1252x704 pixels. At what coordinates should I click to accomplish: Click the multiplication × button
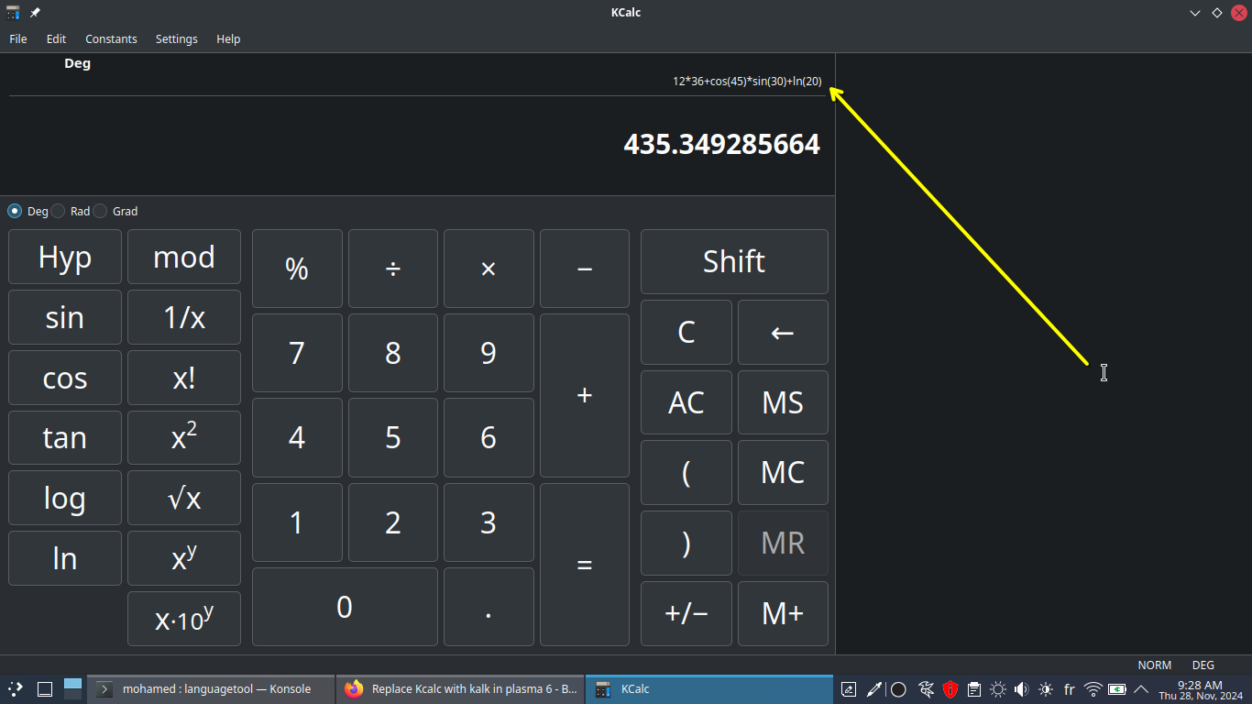pyautogui.click(x=489, y=269)
